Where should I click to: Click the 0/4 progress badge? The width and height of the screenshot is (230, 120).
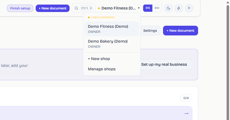[x=186, y=98]
